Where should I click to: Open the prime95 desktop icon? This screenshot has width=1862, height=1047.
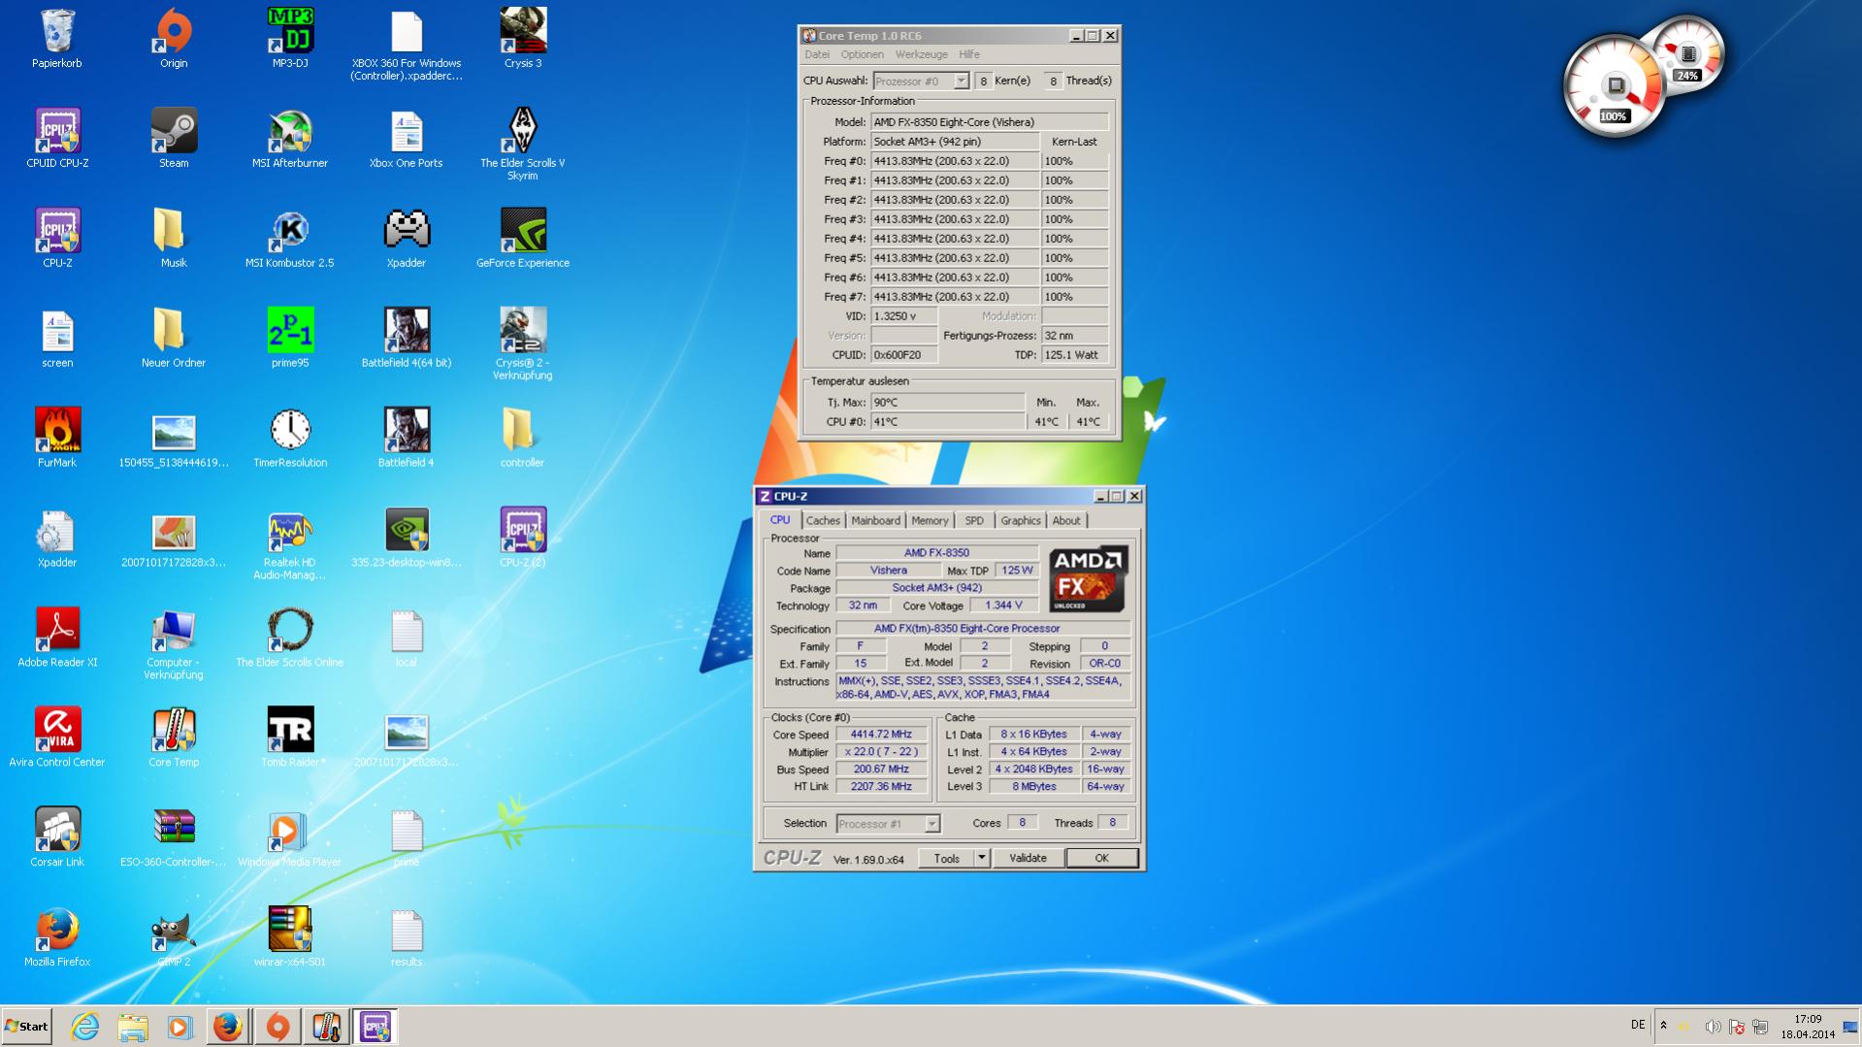pos(289,331)
